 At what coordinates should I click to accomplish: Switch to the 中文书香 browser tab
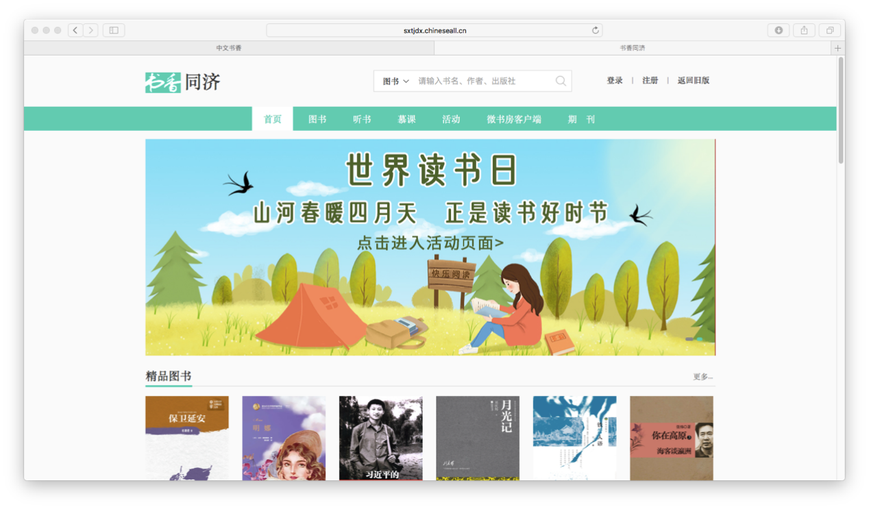pyautogui.click(x=229, y=48)
